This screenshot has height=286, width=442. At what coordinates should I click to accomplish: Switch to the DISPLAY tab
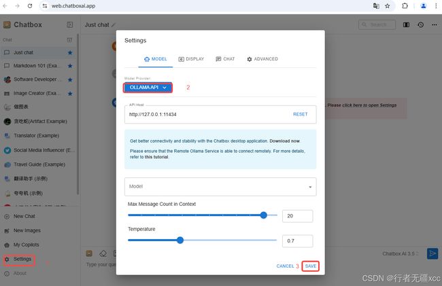pos(191,59)
